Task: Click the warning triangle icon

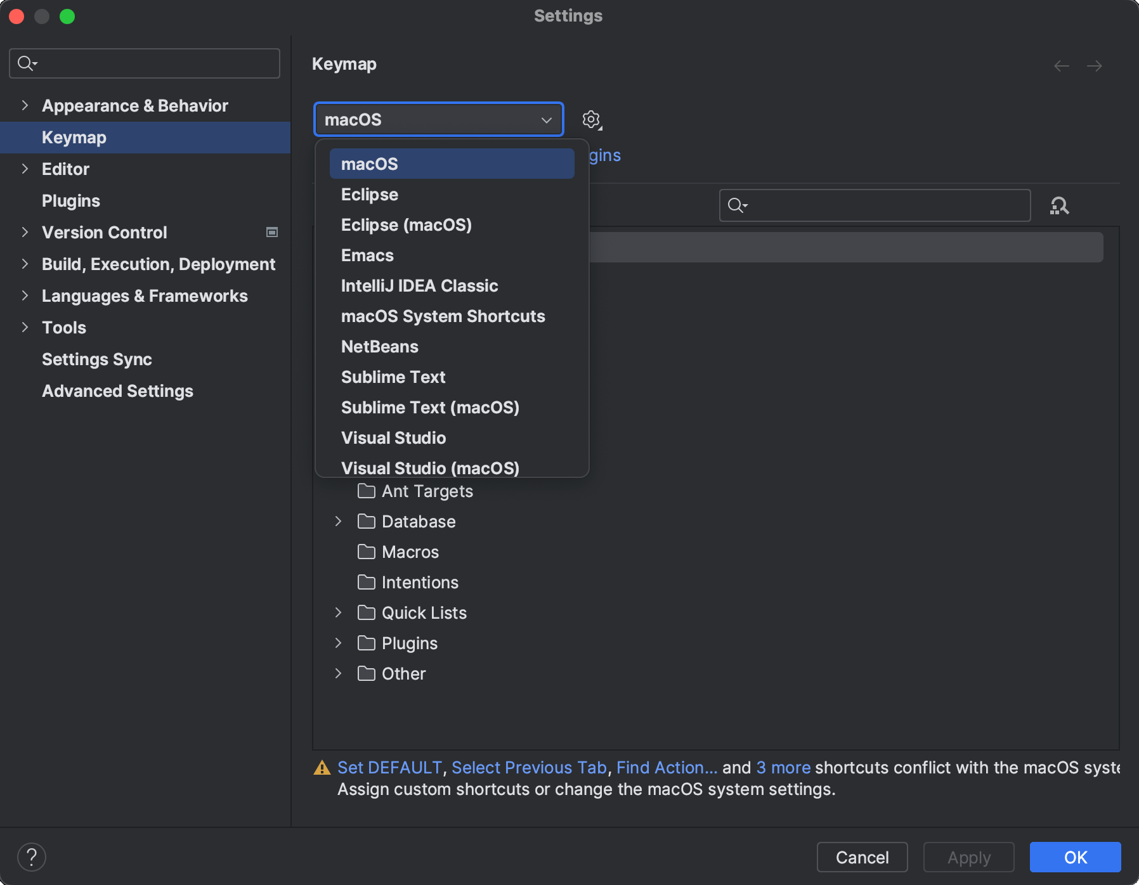Action: 323,768
